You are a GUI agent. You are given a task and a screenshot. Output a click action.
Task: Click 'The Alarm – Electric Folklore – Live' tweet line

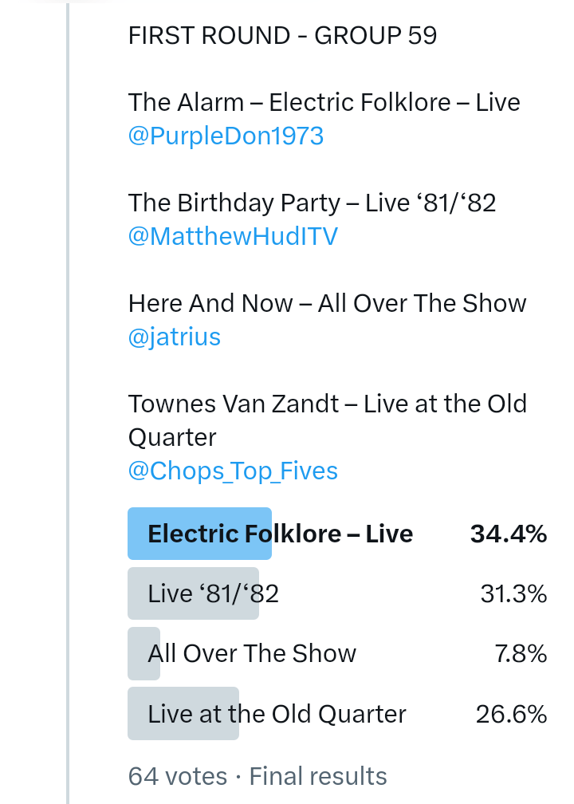324,103
